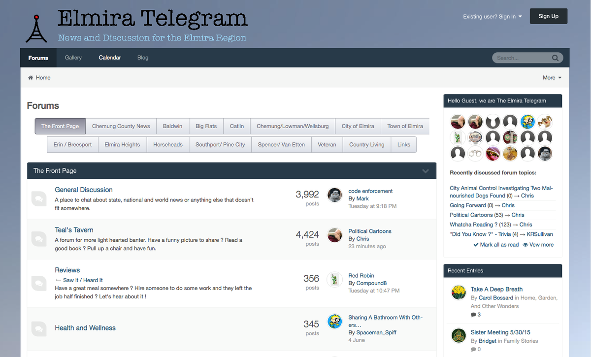Click the daffodil avatar for Take A Deep Breath

(x=459, y=292)
